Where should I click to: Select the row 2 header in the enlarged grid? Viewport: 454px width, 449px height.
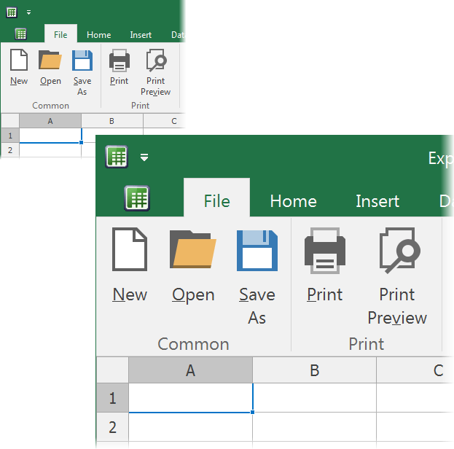click(112, 426)
